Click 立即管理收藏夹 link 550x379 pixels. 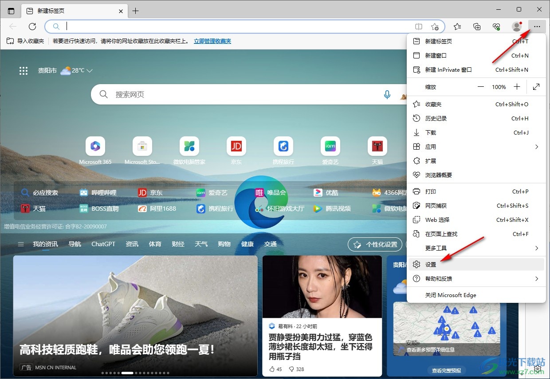point(212,41)
